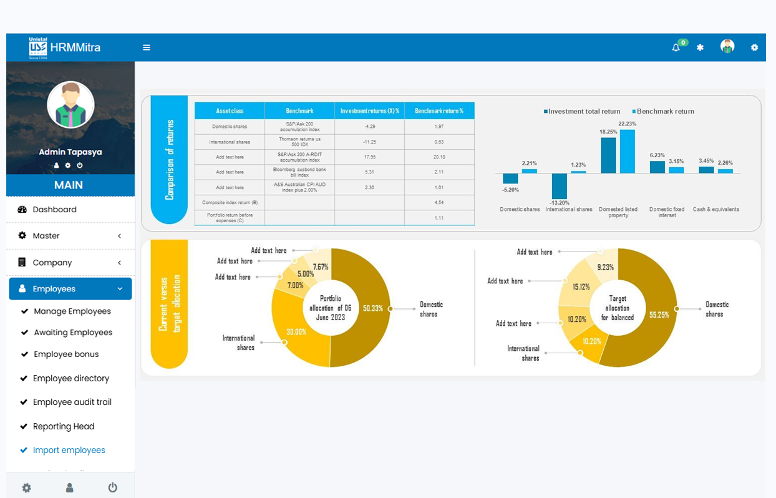The image size is (776, 498).
Task: Open the Import employees link
Action: tap(69, 451)
